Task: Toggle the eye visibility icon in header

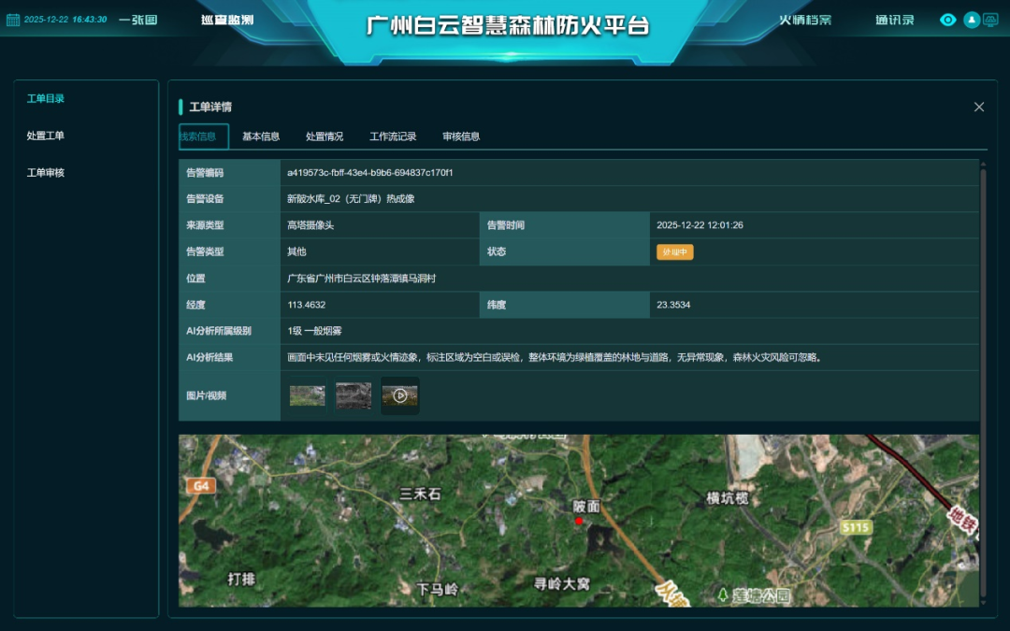Action: coord(947,20)
